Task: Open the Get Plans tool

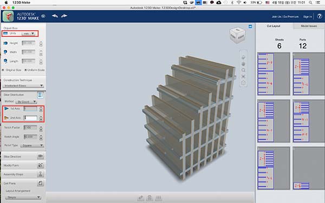Action: [40, 183]
